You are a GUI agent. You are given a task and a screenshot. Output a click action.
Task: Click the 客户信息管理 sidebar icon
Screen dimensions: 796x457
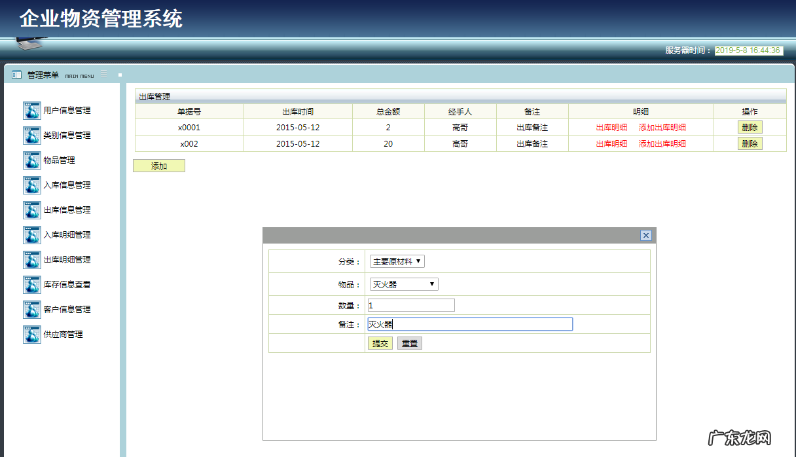[x=31, y=309]
